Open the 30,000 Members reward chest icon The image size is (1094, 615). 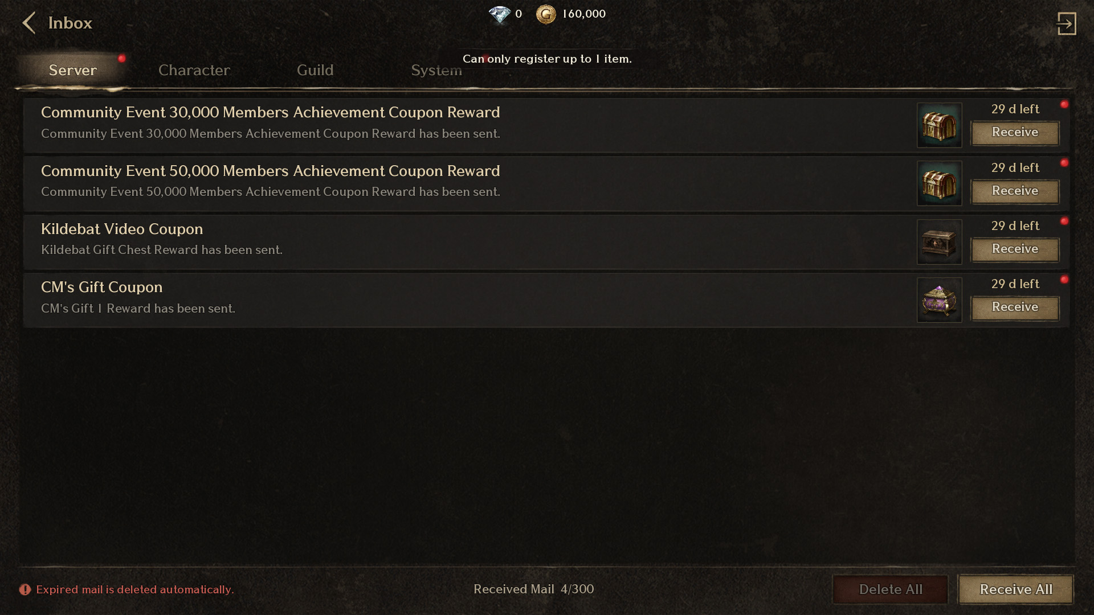coord(939,125)
